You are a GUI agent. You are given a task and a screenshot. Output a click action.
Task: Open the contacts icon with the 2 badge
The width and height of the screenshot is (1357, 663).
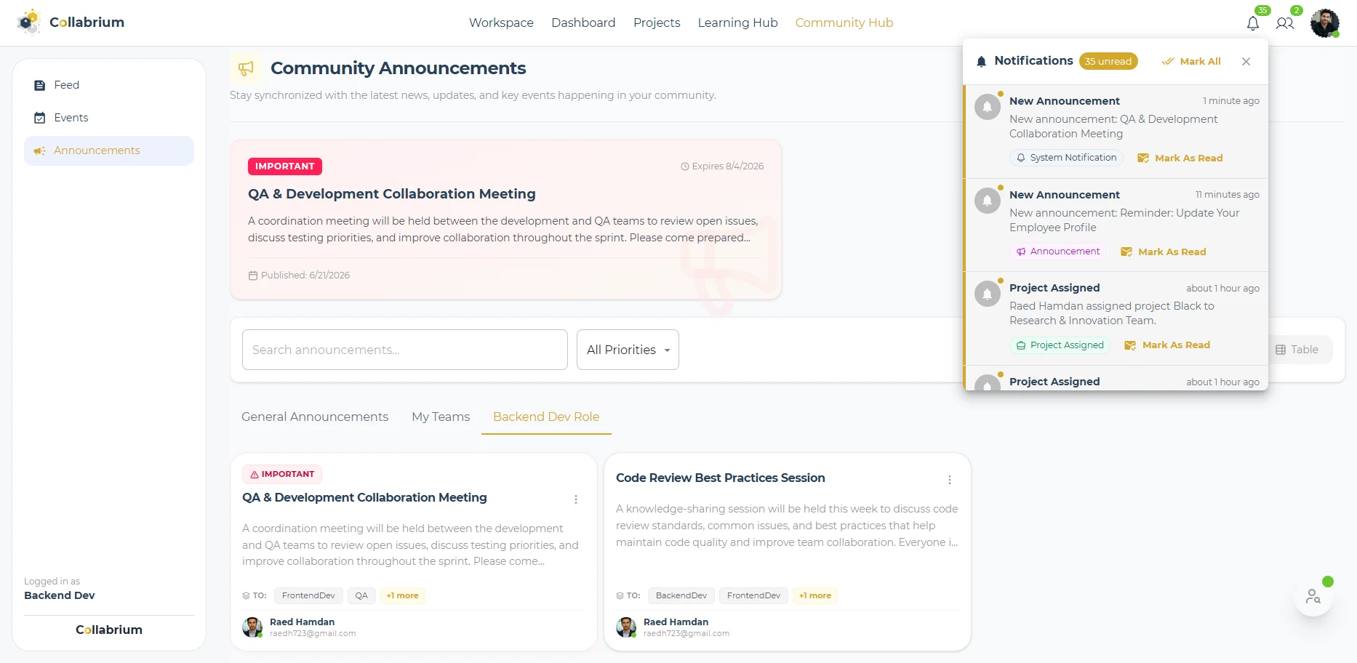[1285, 23]
